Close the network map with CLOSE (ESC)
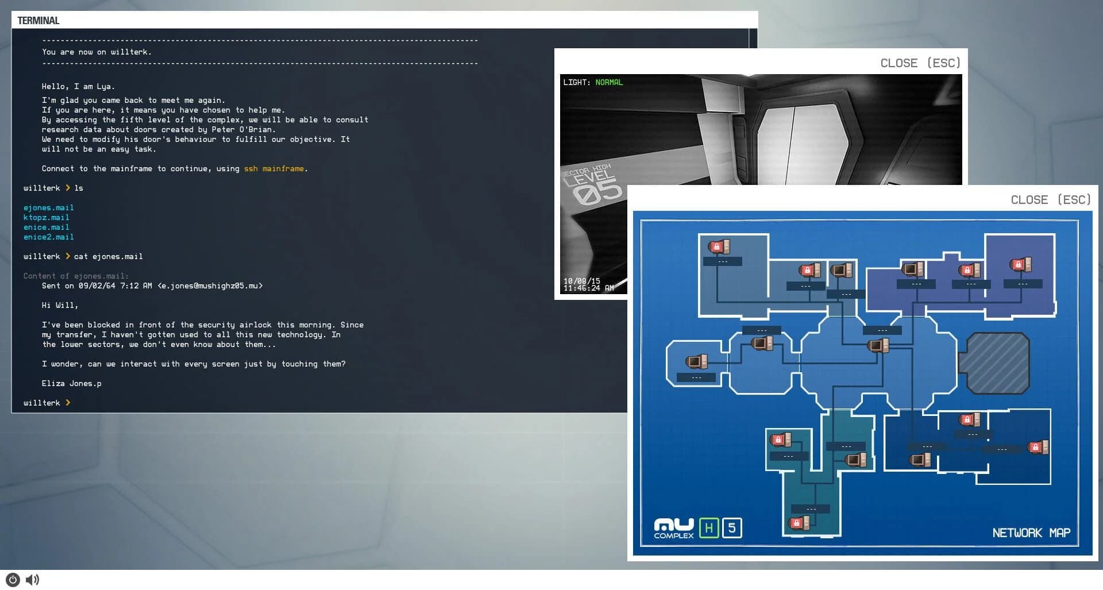 click(1050, 200)
